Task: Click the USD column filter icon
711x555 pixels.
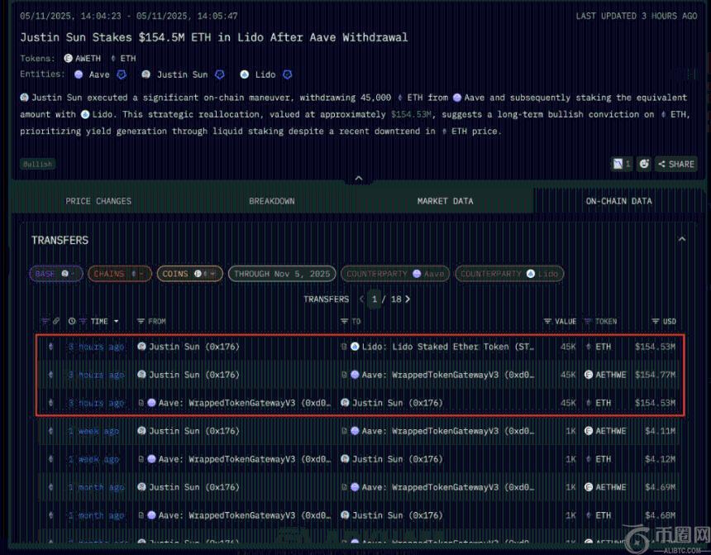Action: [x=656, y=322]
